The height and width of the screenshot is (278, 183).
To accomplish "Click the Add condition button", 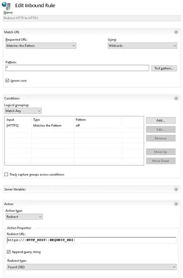I will tap(161, 121).
